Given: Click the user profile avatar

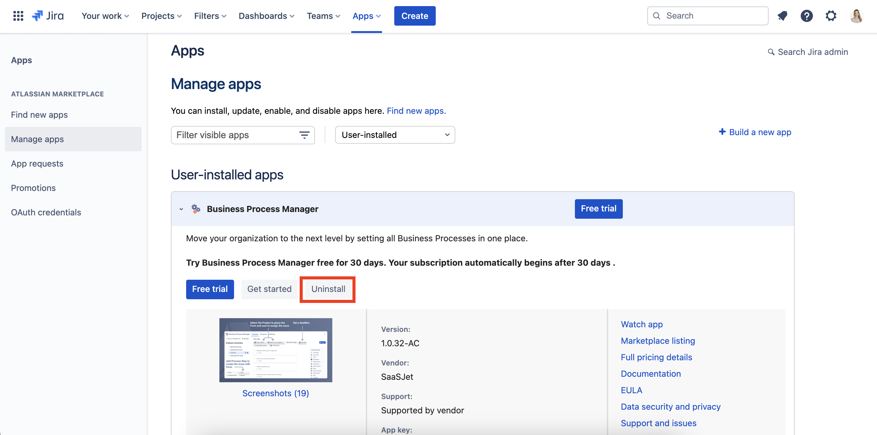Looking at the screenshot, I should 856,16.
